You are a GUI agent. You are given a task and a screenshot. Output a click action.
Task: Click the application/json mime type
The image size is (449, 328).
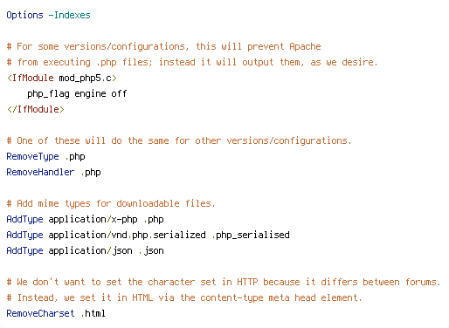click(x=90, y=250)
